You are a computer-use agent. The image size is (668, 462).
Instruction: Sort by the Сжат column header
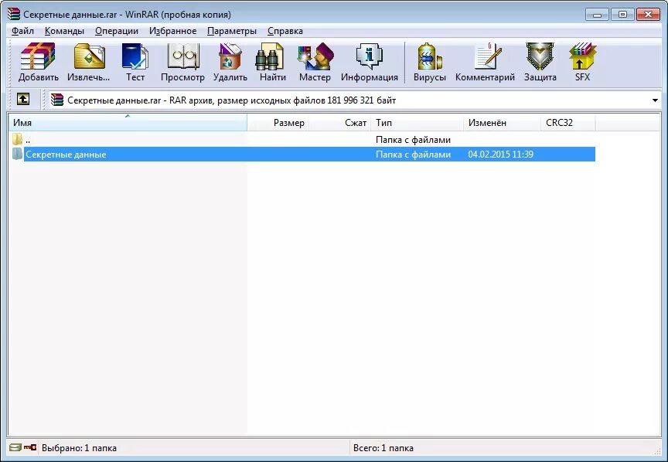pos(340,123)
